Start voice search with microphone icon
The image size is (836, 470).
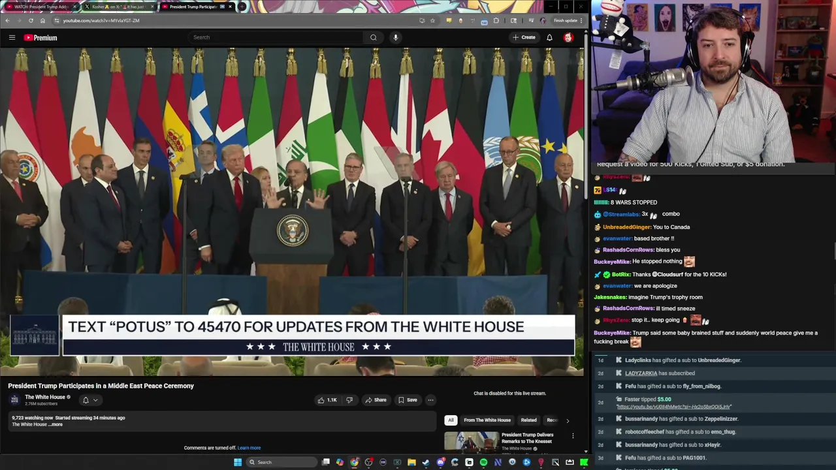tap(395, 37)
